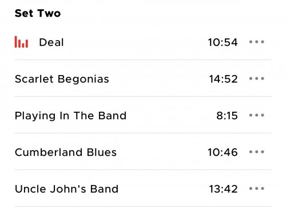Open more options for Deal
286x208 pixels.
(x=257, y=42)
